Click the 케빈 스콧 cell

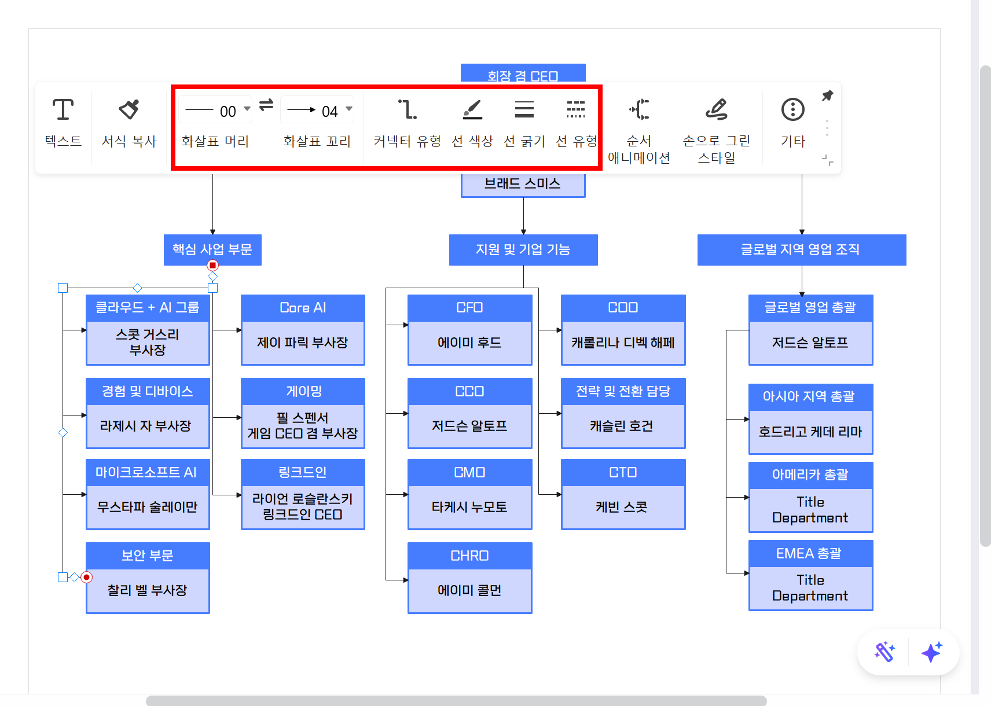(623, 507)
